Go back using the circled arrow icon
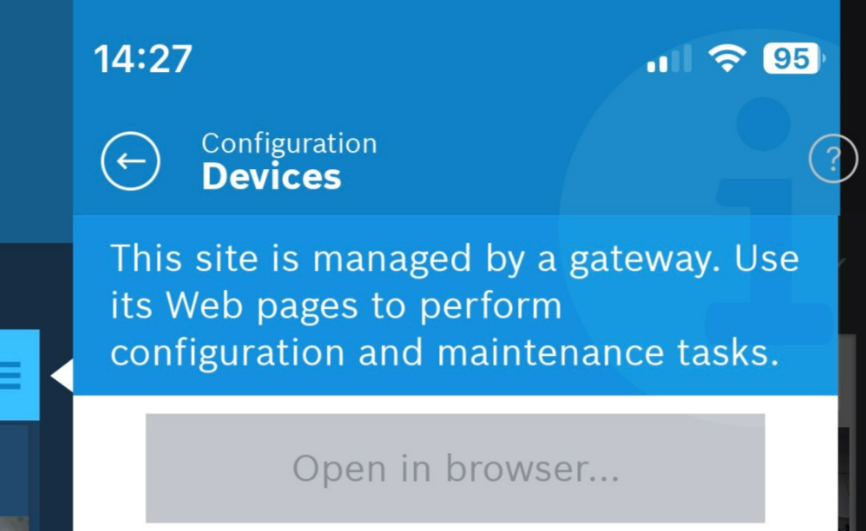 (130, 160)
